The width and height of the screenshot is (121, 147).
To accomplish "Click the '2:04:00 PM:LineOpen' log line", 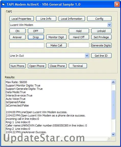I will (37, 112).
